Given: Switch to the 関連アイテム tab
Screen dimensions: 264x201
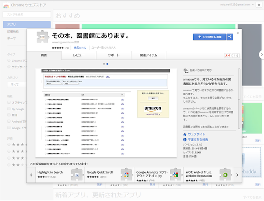Looking at the screenshot, I should (149, 55).
